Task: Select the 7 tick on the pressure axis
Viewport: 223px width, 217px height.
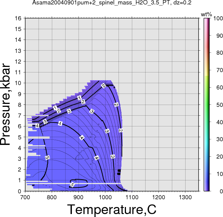Action: tap(20, 116)
